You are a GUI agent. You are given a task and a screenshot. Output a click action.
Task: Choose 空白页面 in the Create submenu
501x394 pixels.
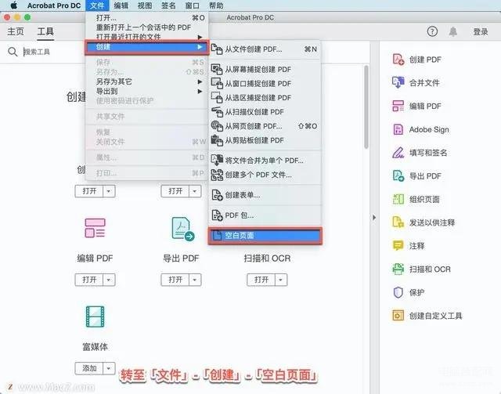click(265, 235)
